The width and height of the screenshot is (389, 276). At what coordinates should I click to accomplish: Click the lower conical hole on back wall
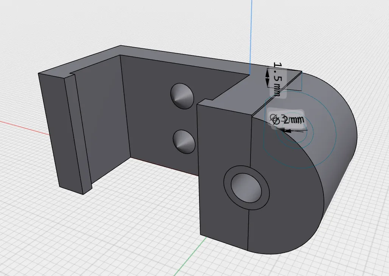184,142
